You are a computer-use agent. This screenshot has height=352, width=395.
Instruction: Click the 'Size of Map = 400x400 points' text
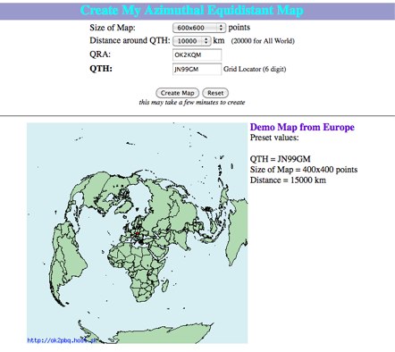pos(304,170)
